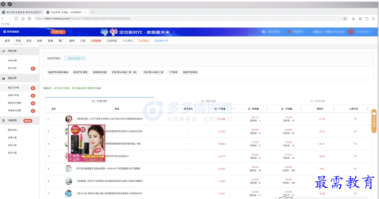Click the enlarged lipstick product preview image
379x199 pixels.
tap(87, 143)
